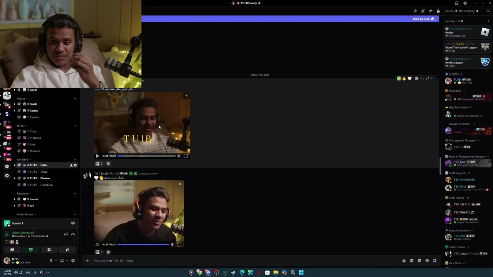The image size is (493, 277).
Task: Open Joudy Ahmed's profile from the message name
Action: 107,174
